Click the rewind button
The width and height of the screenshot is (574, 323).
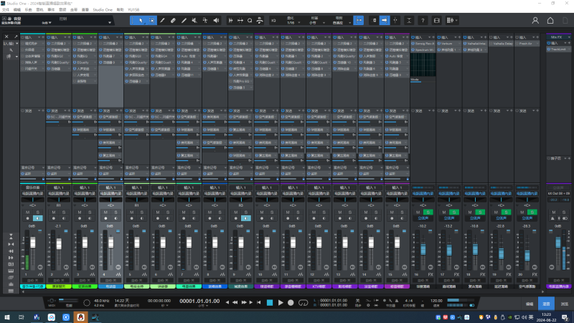click(235, 302)
